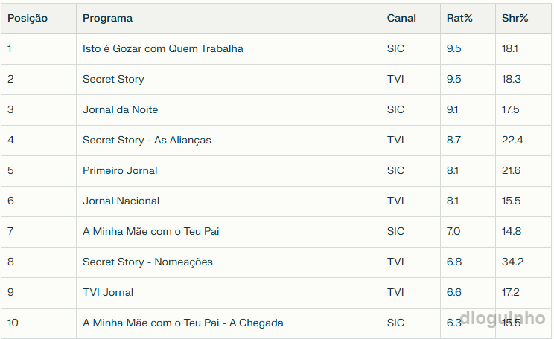Select the Isto é Gozar com Quem Trabalha cell

point(163,48)
